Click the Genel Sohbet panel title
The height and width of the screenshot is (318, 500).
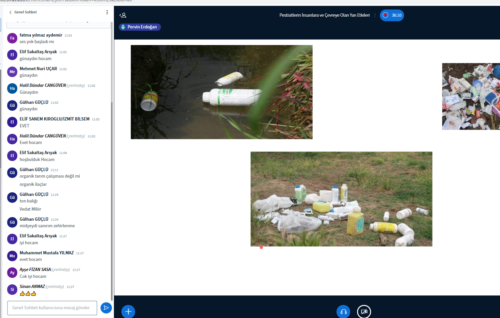click(25, 12)
